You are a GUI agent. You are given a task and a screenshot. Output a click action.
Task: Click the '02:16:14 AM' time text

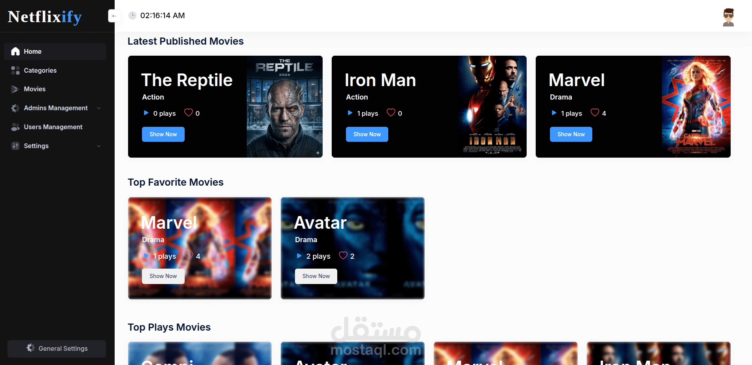tap(162, 15)
